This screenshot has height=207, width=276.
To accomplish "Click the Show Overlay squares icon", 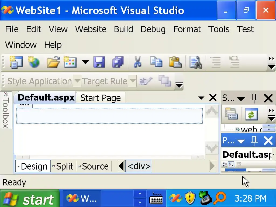I will coord(165,81).
